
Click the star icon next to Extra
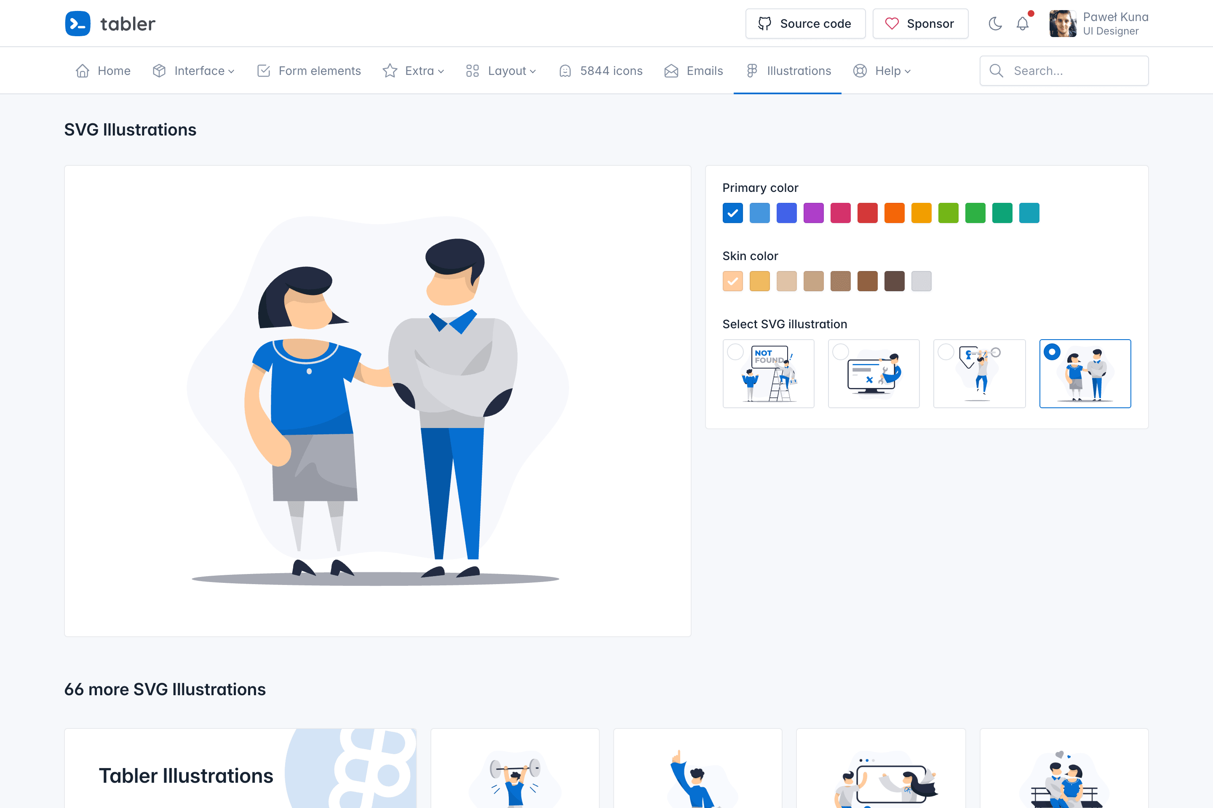[x=390, y=71]
